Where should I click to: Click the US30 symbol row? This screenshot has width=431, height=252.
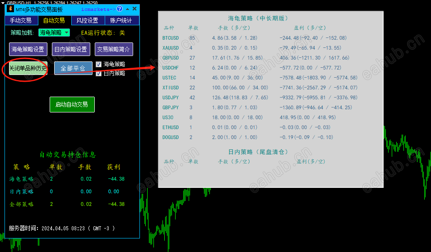click(168, 117)
